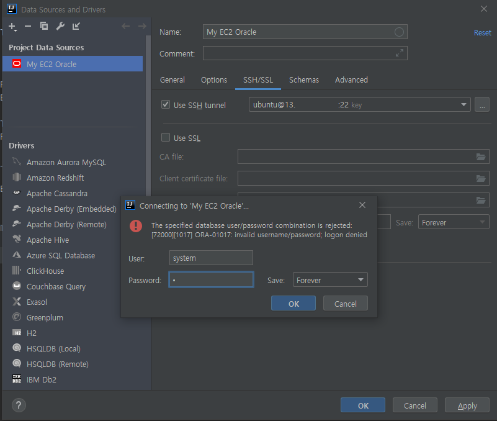The image size is (497, 421).
Task: Click the Apply button
Action: pyautogui.click(x=467, y=405)
